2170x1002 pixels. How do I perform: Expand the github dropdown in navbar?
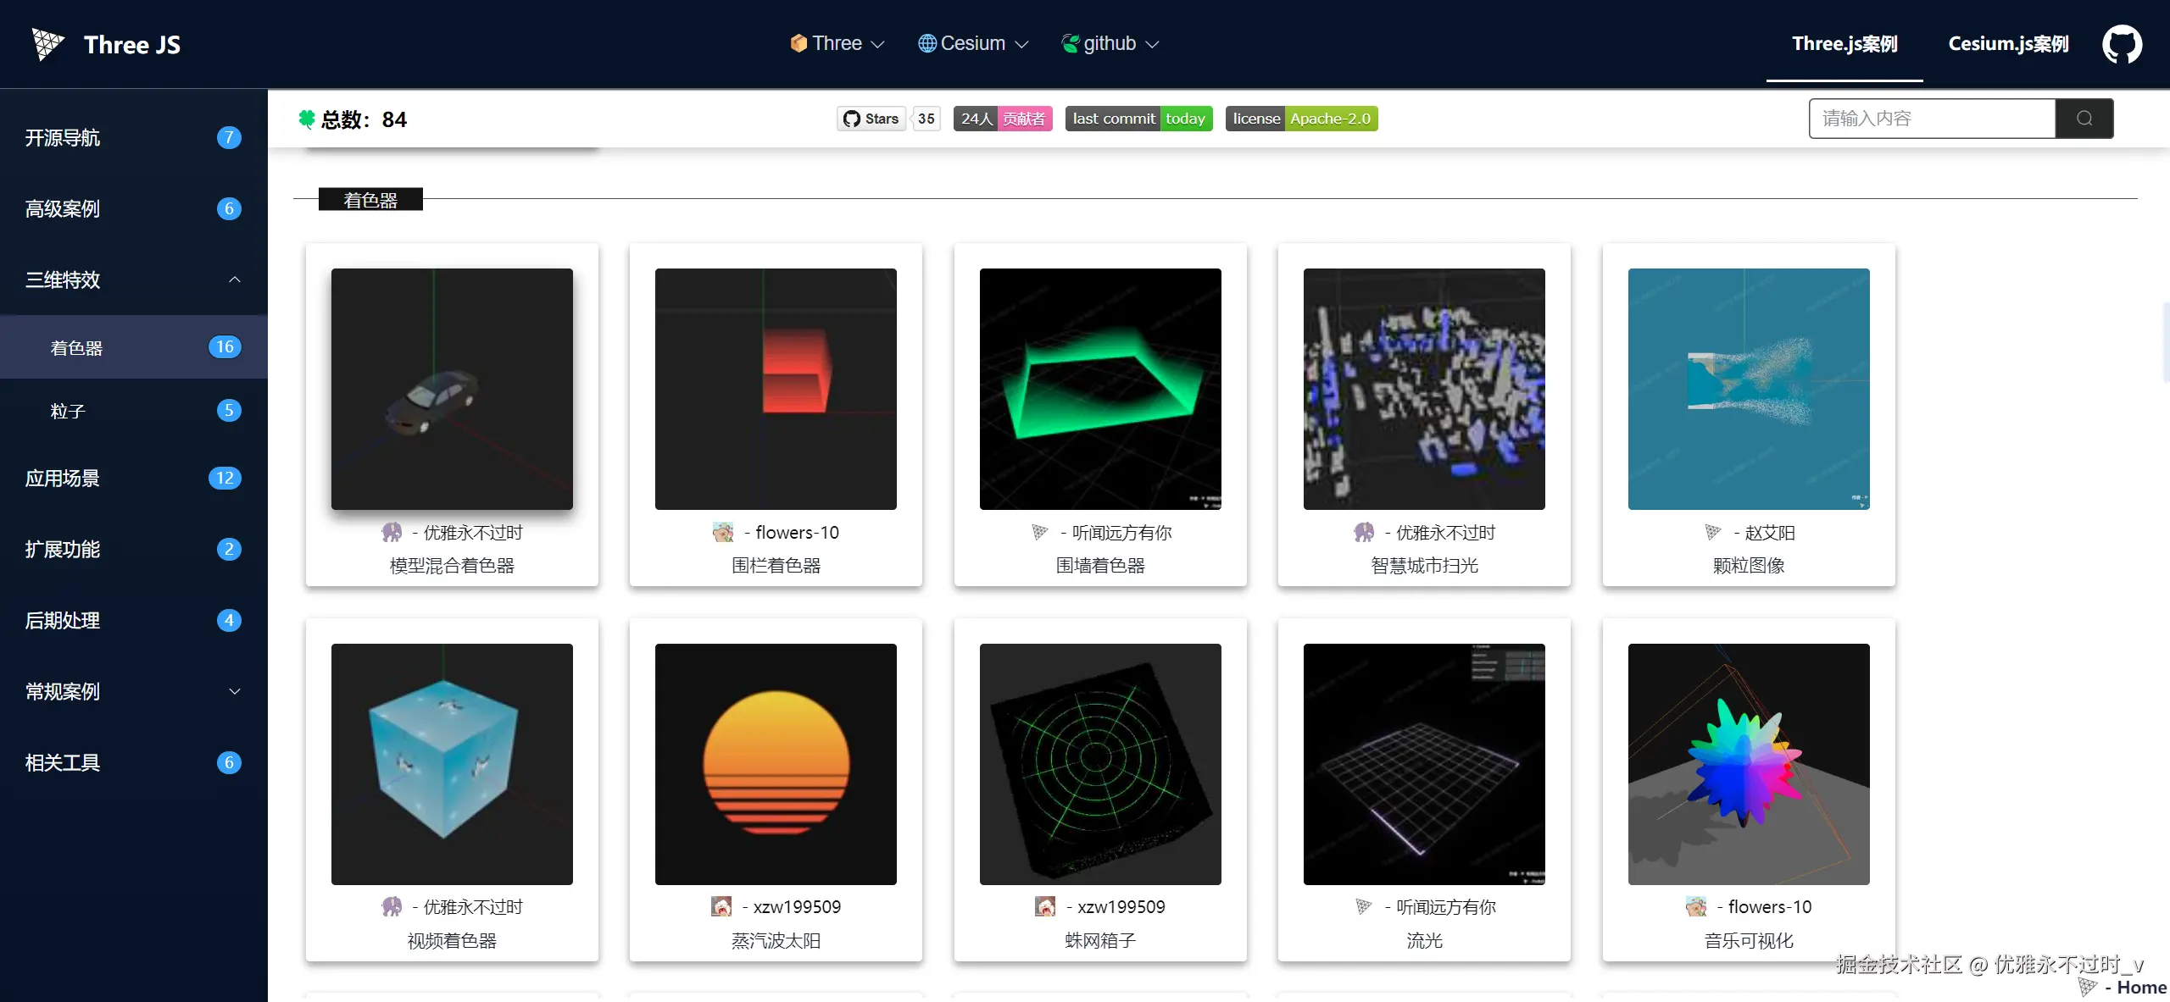coord(1110,43)
